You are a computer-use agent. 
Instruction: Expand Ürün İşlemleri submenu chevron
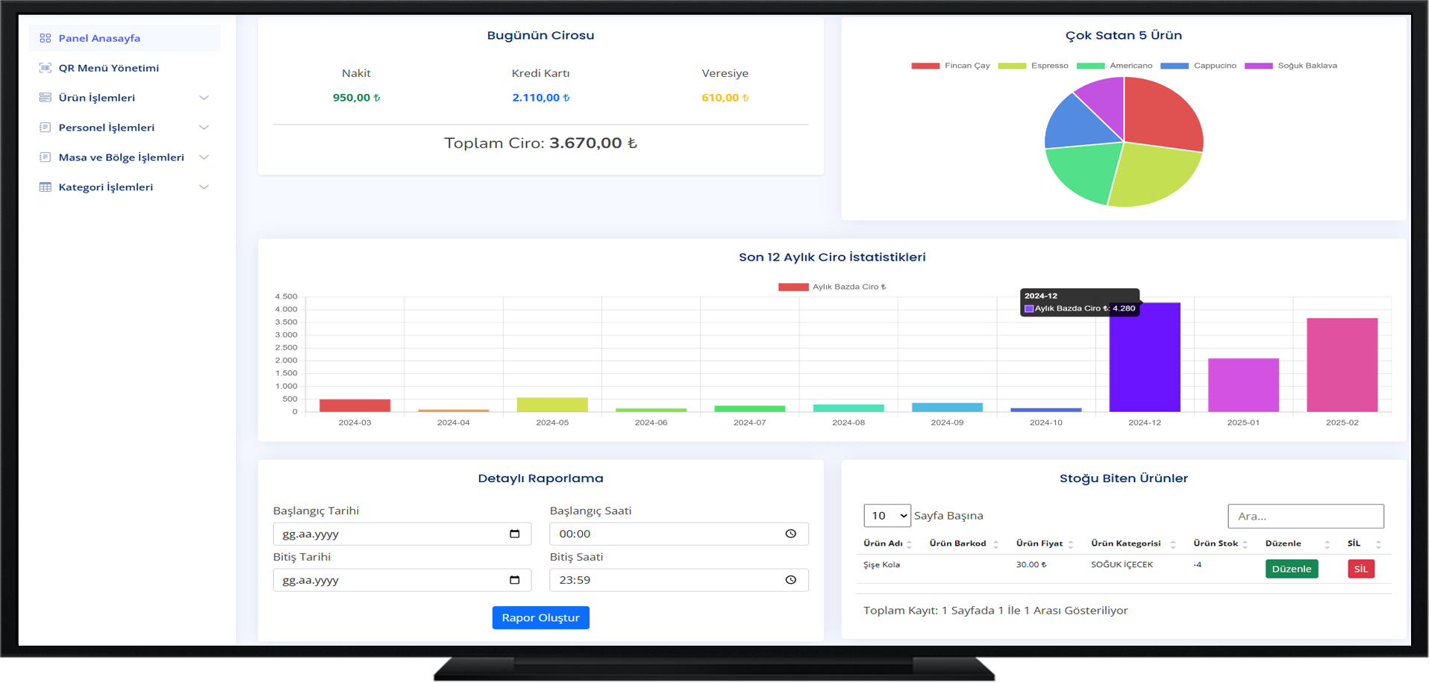(x=204, y=98)
